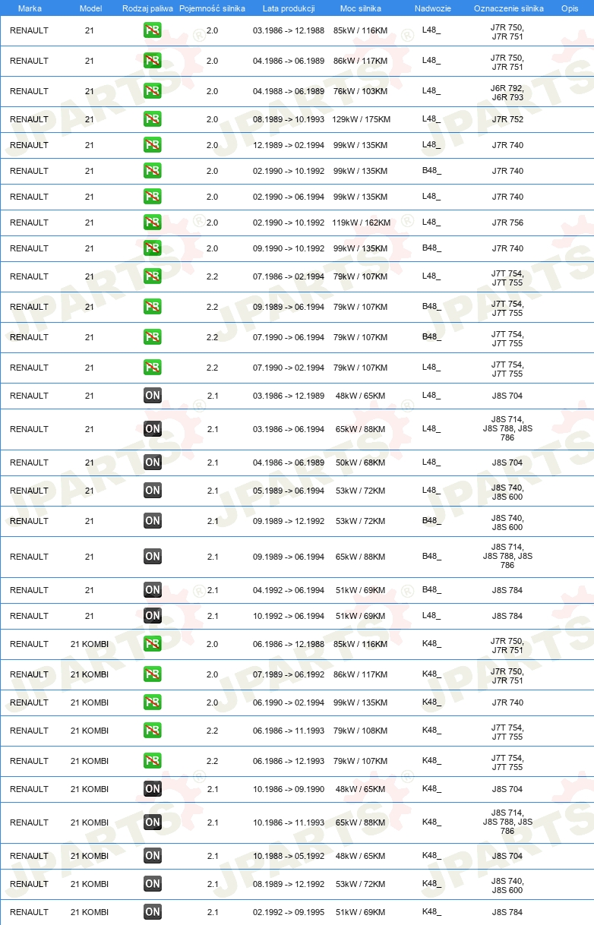The width and height of the screenshot is (594, 925).
Task: Click the PB fuel icon in the 119kW / 162KM row
Action: pyautogui.click(x=153, y=223)
